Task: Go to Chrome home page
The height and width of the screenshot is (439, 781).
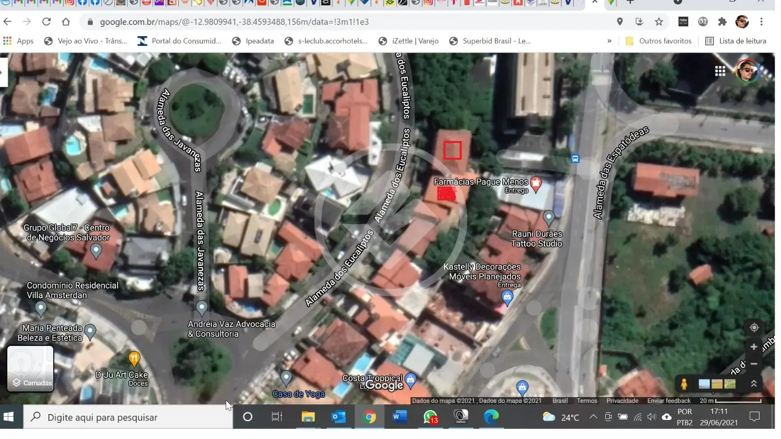Action: click(x=66, y=21)
